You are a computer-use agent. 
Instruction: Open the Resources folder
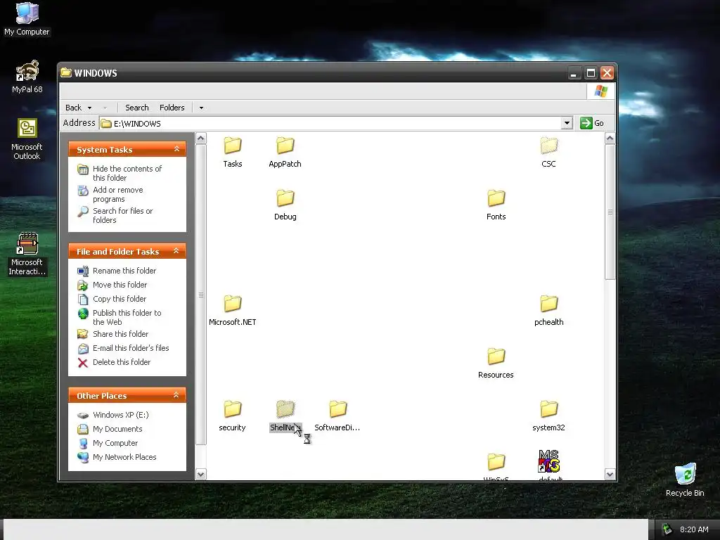click(496, 364)
